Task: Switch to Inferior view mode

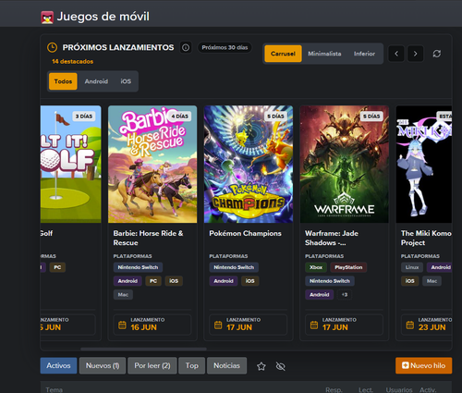Action: (364, 54)
